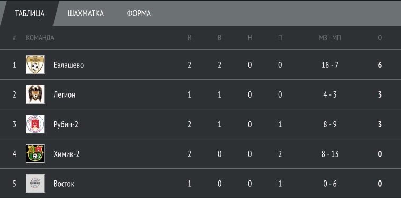Viewport: 401px width, 198px height.
Task: Sort by the В wins column header
Action: click(x=219, y=38)
